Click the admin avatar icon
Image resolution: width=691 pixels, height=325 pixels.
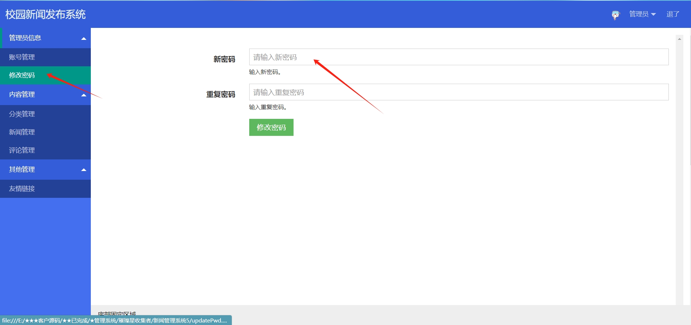point(615,15)
